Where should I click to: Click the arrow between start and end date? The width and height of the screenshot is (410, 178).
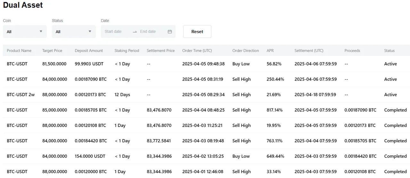point(135,32)
